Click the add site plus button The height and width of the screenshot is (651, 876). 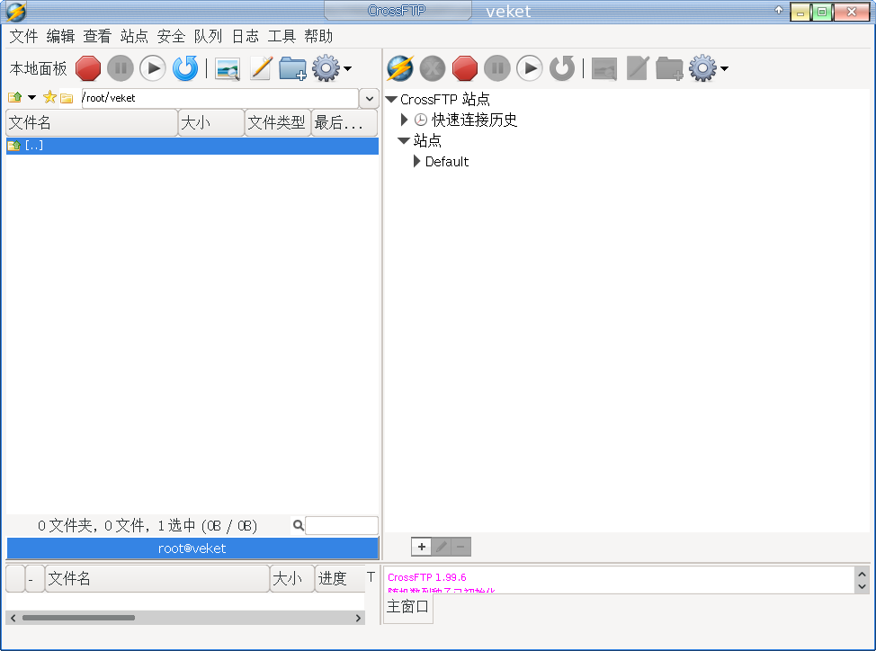pos(422,547)
